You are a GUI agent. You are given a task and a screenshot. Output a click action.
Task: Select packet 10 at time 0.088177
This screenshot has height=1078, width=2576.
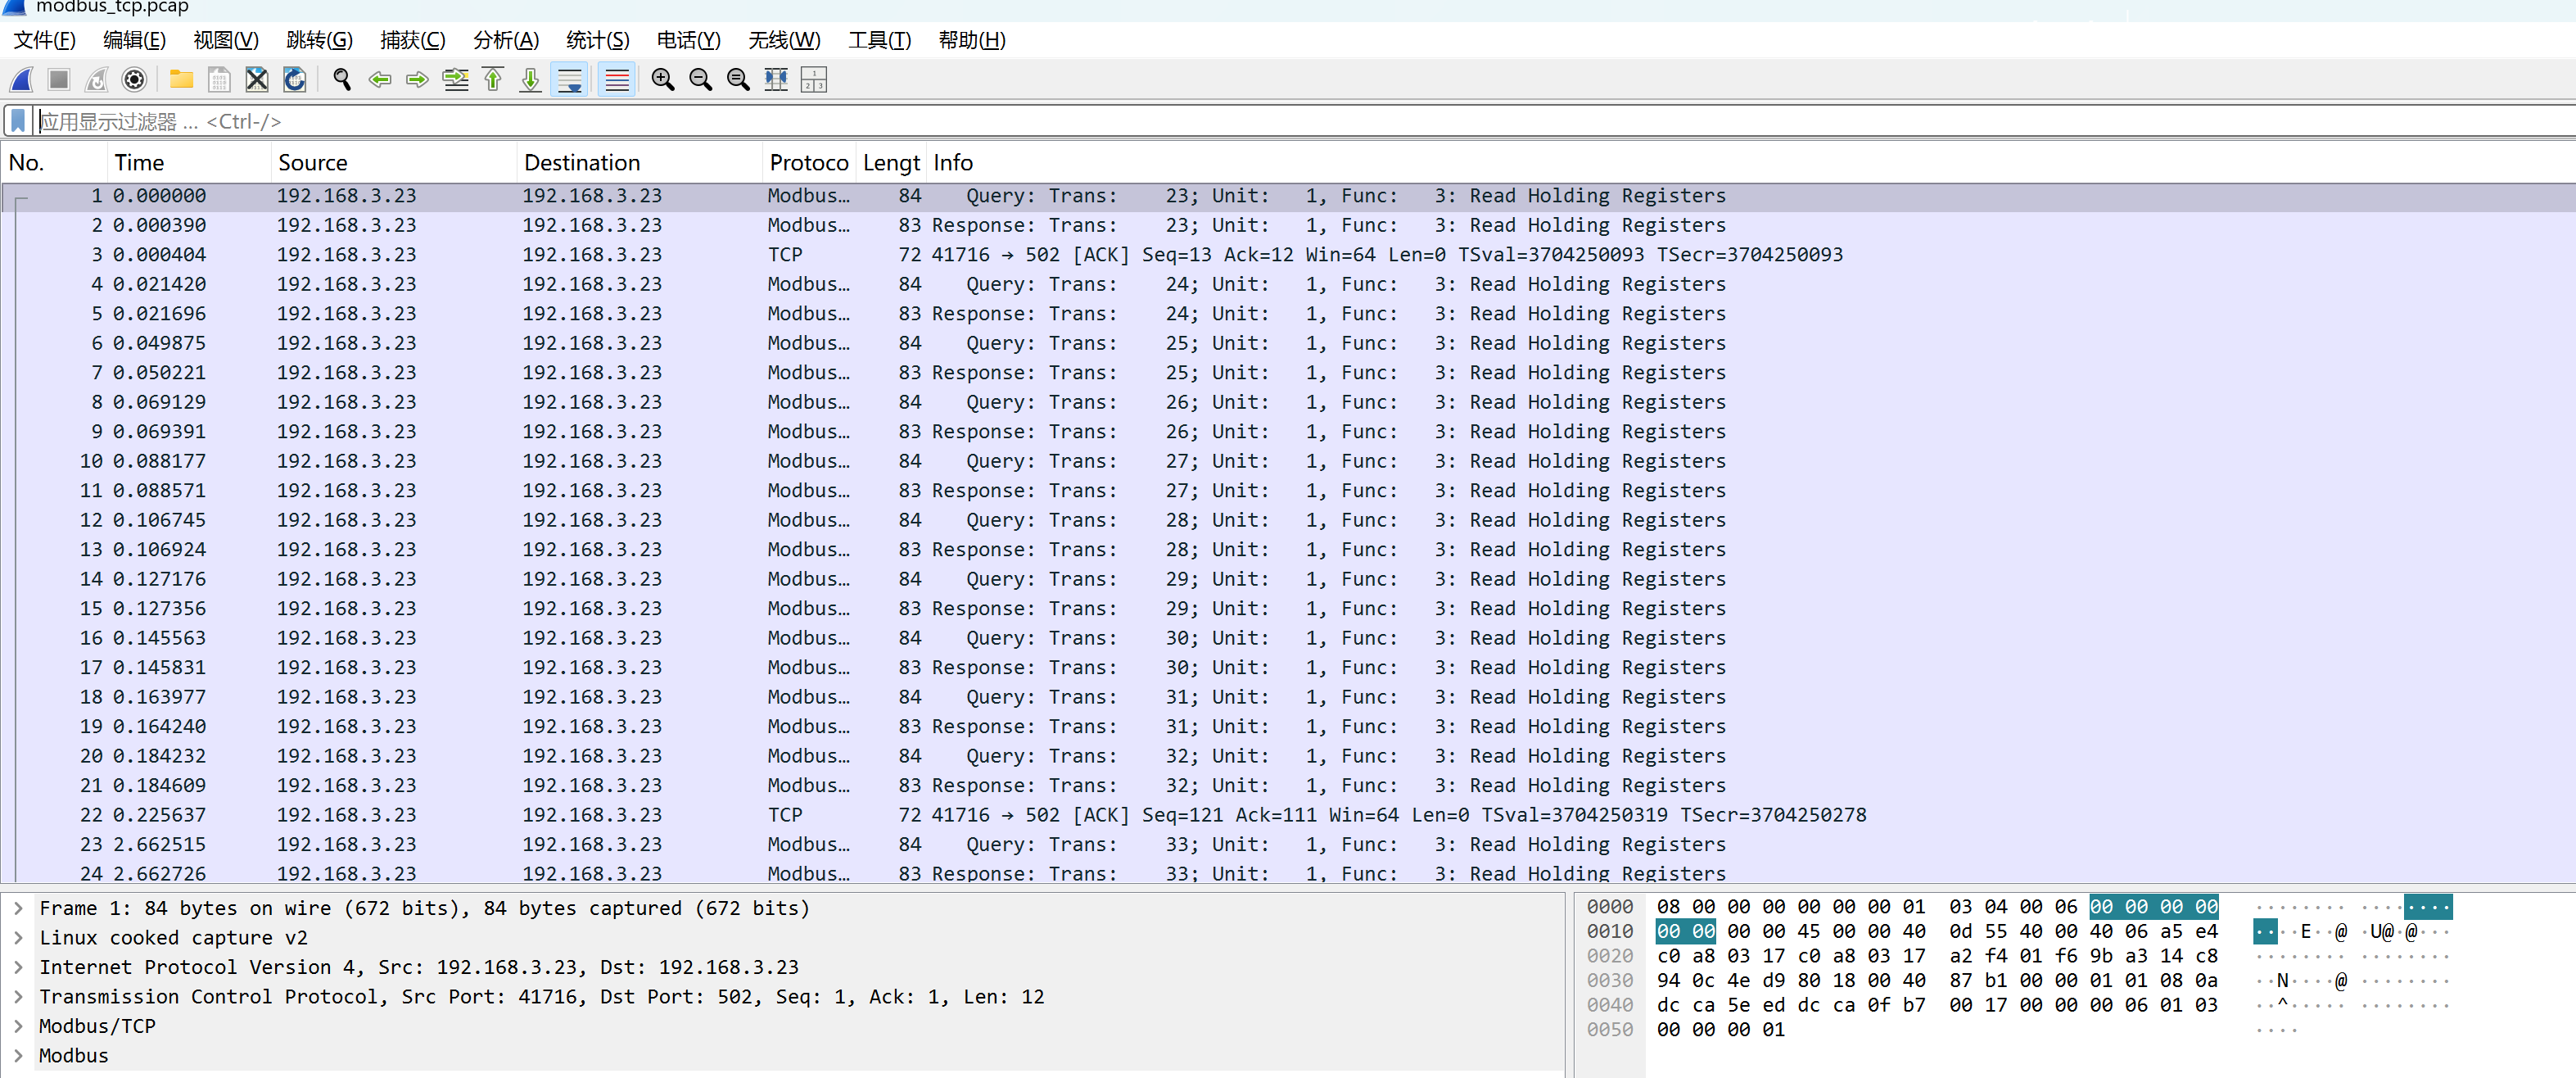(1288, 461)
